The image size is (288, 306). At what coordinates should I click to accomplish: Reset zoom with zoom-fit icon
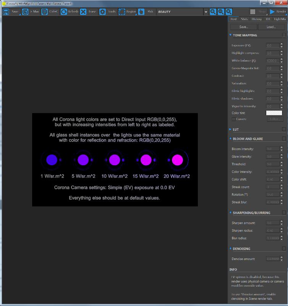tap(229, 12)
